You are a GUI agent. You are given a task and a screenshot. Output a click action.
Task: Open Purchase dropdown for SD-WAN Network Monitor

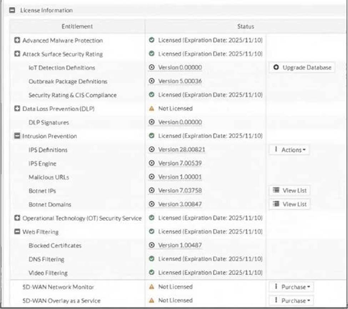pos(291,287)
